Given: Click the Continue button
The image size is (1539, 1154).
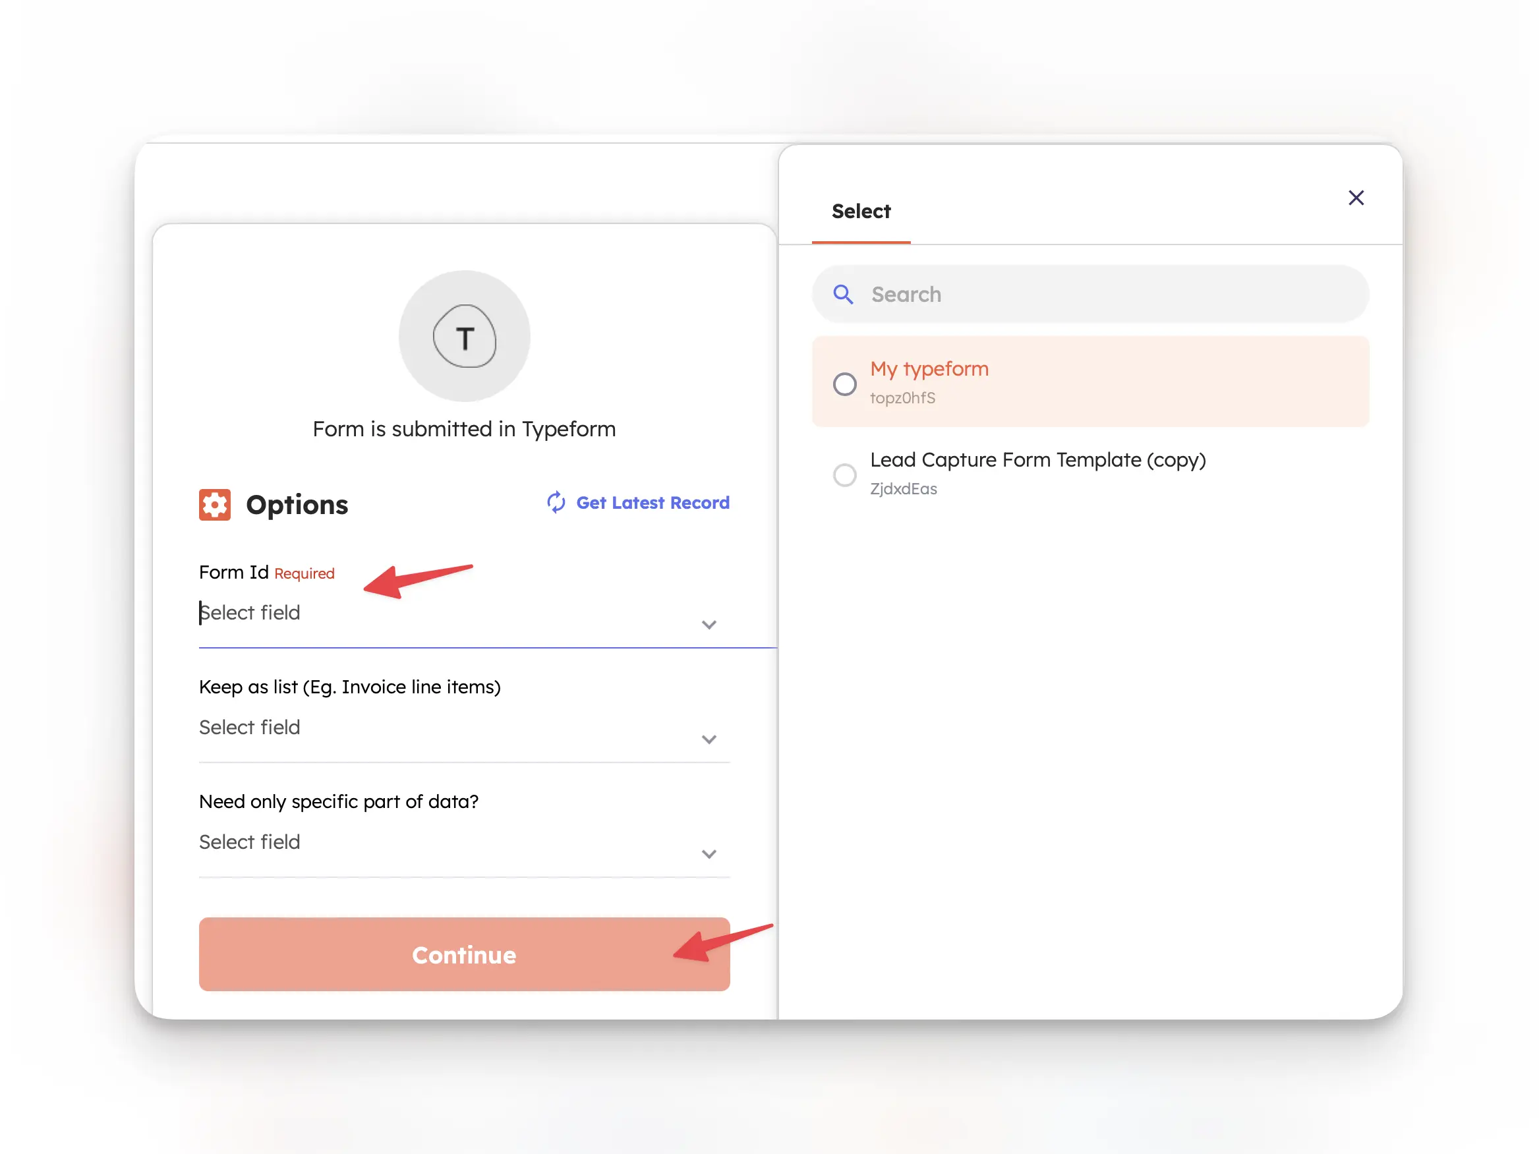Looking at the screenshot, I should (464, 954).
